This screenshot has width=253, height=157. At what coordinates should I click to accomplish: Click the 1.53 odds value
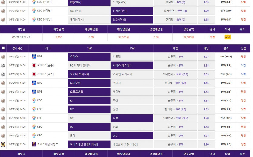point(206,92)
